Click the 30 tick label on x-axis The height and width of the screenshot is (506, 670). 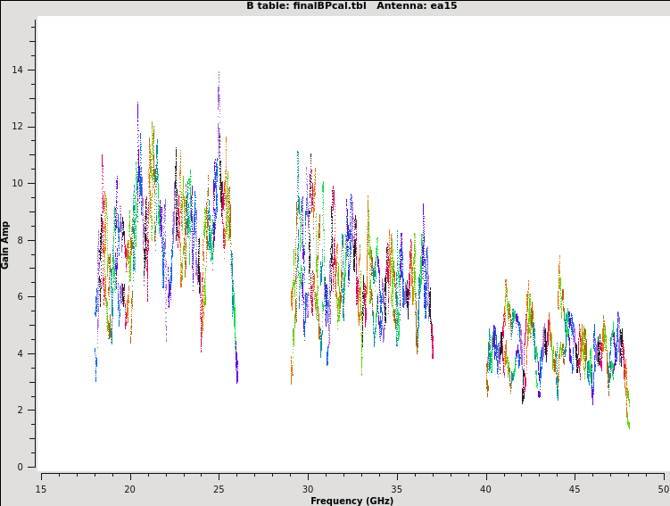coord(308,488)
